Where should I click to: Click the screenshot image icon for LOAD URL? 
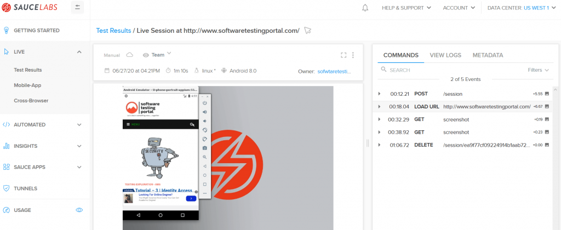546,106
